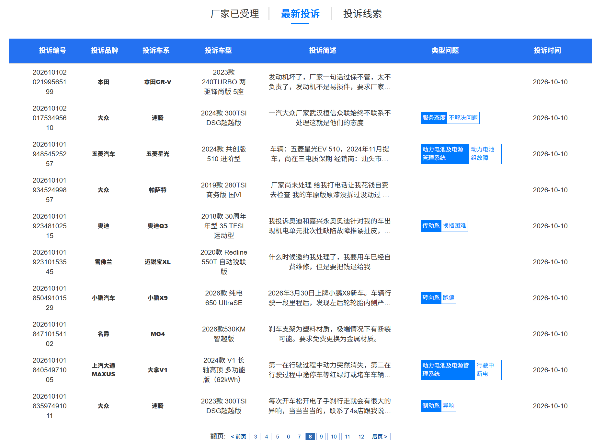Click the 换挡困难 issue tag

coord(454,226)
